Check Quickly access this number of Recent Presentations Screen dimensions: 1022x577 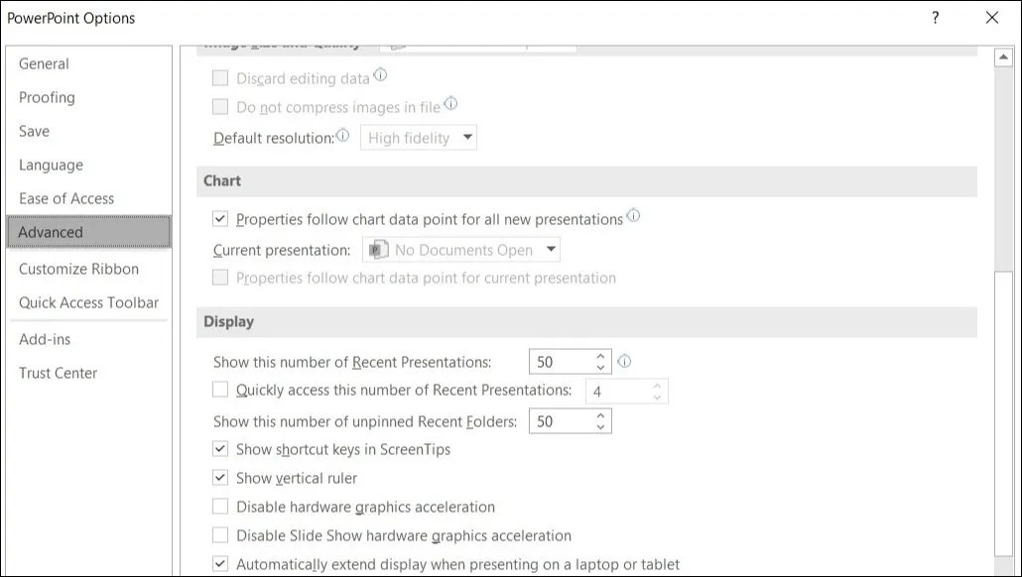pos(219,391)
